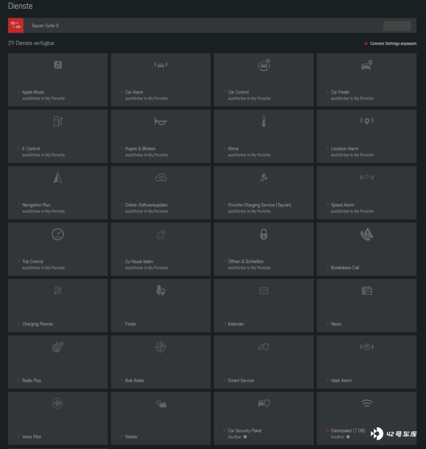Open the Zu Hause laden link
Image resolution: width=426 pixels, height=449 pixels.
pyautogui.click(x=139, y=262)
